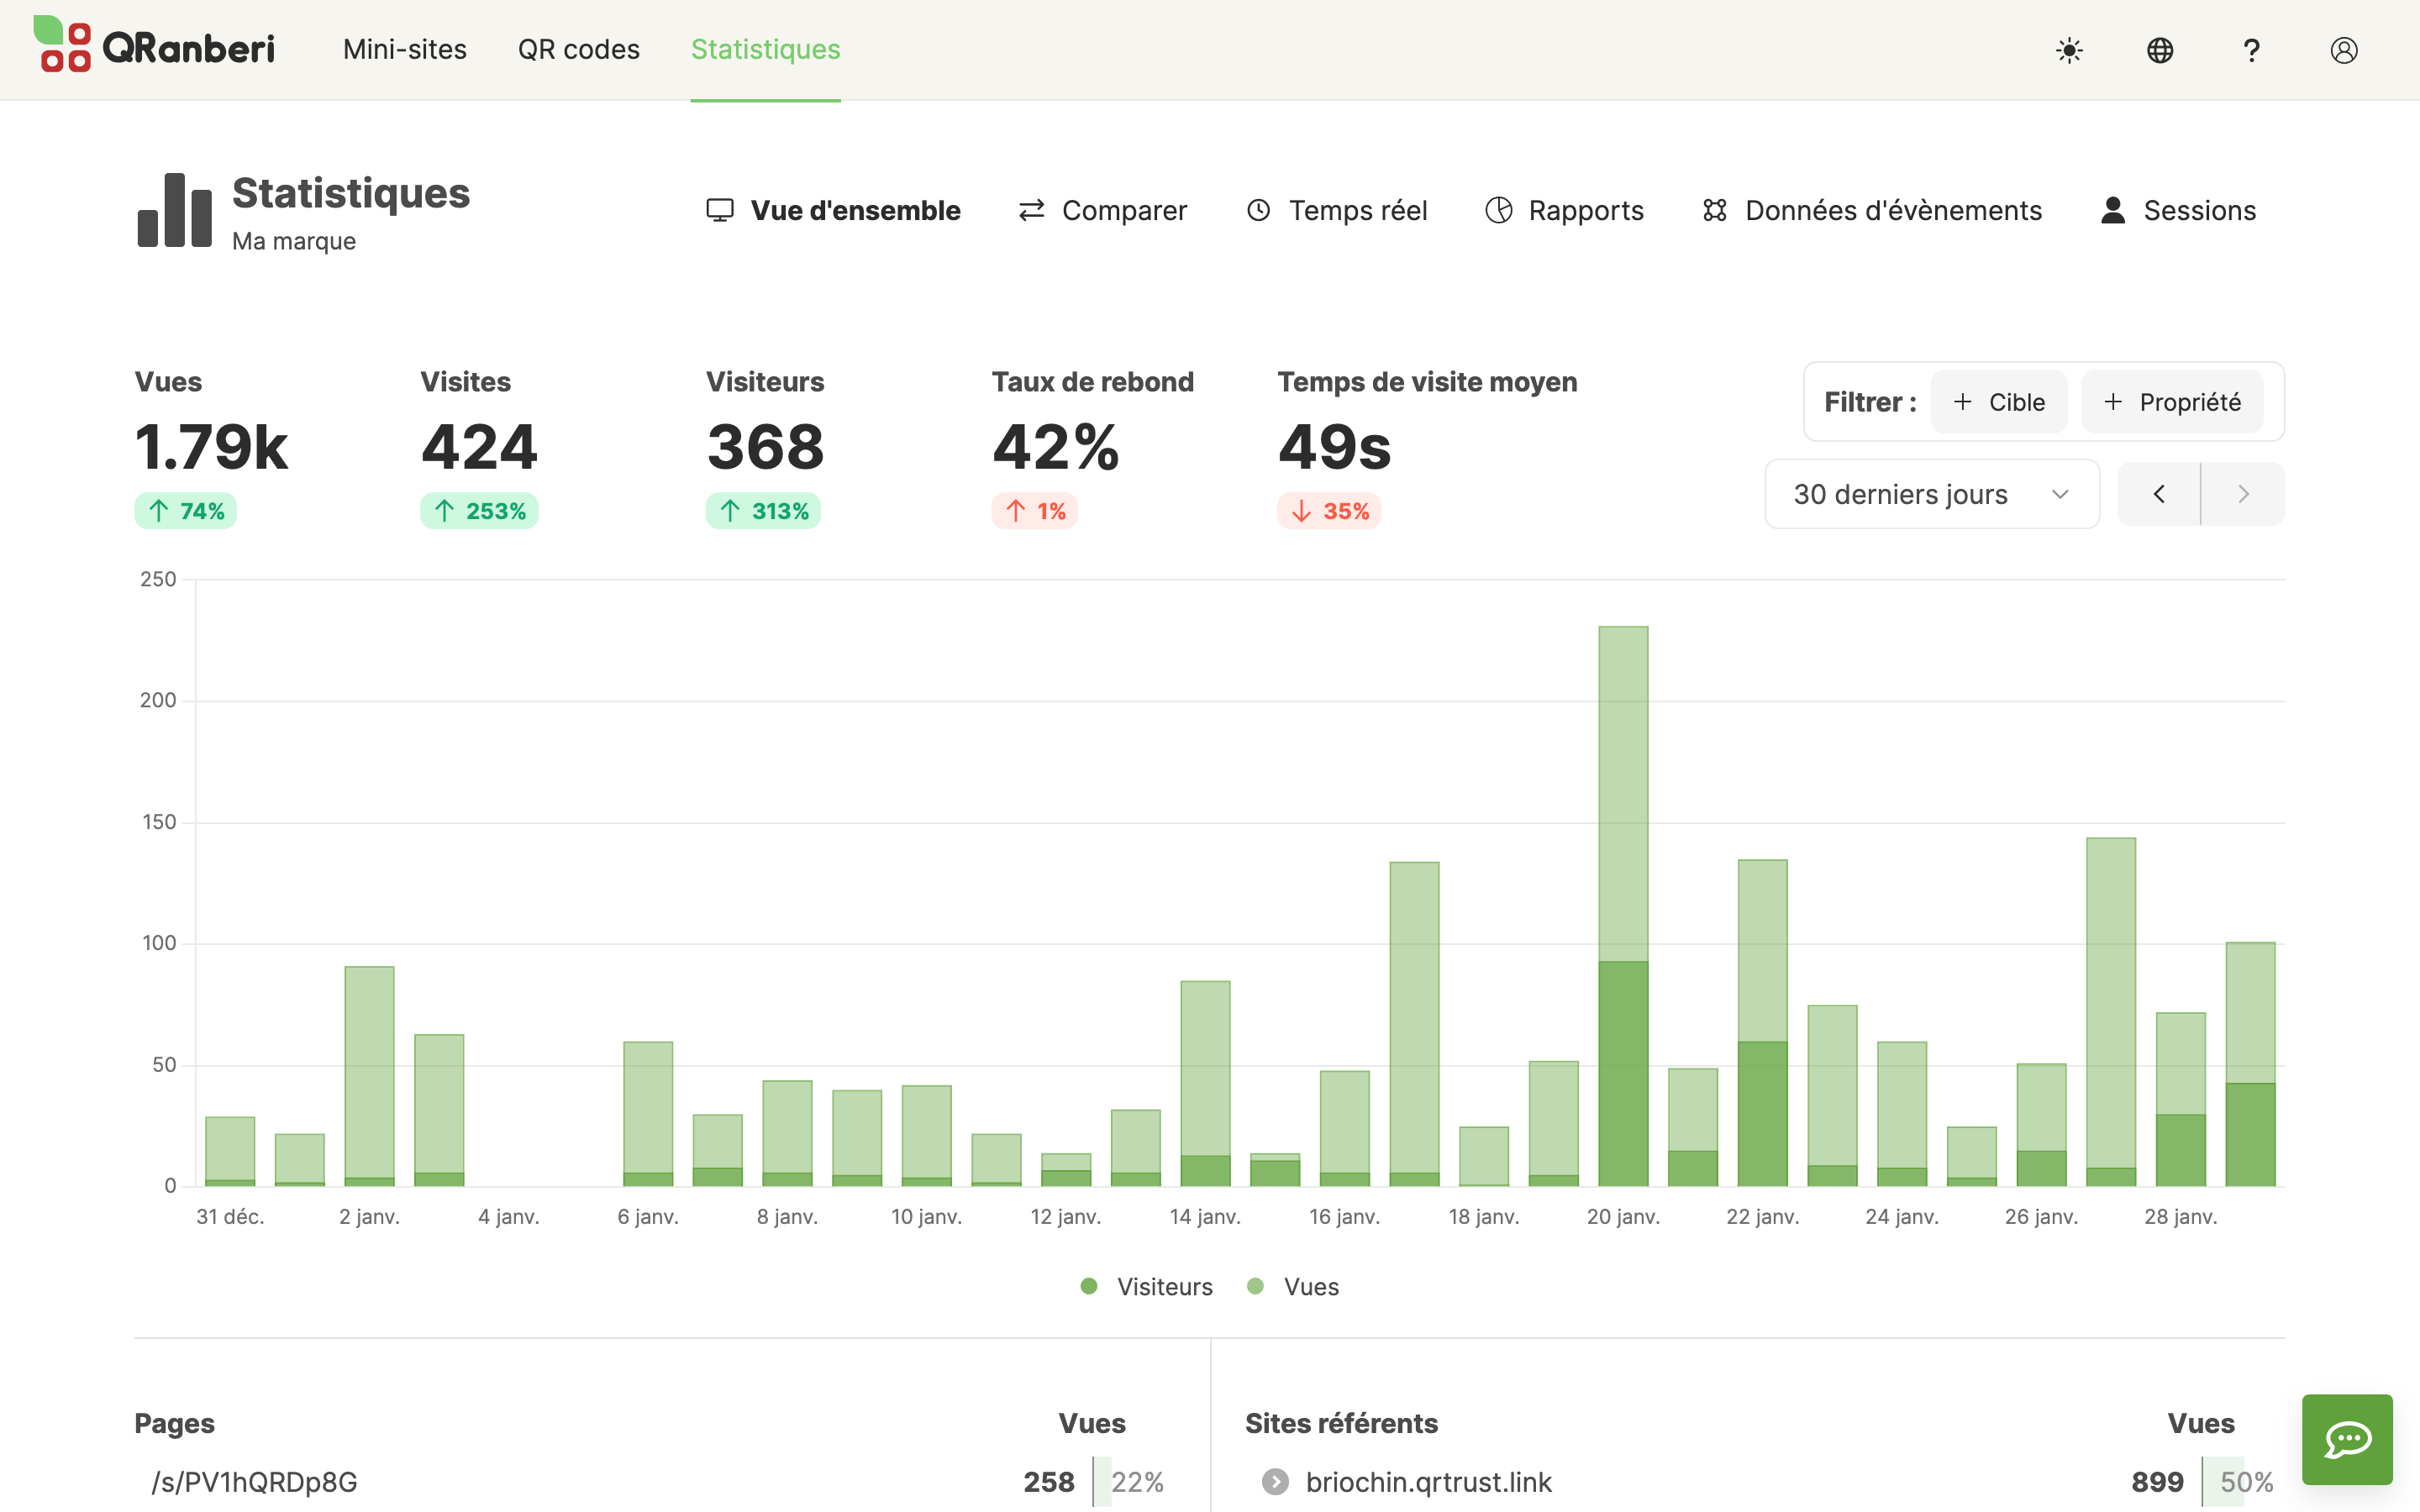This screenshot has width=2420, height=1512.
Task: Click the 20 janv. tallest chart bar
Action: 1623,900
